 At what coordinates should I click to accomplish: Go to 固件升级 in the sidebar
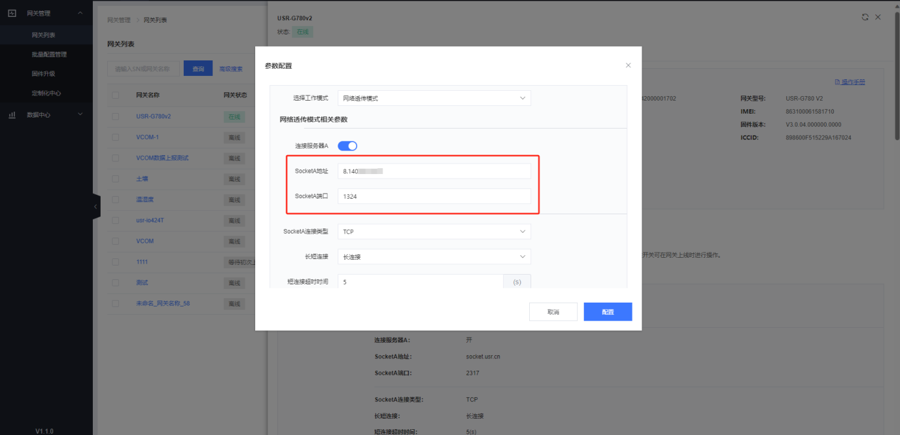click(x=44, y=74)
